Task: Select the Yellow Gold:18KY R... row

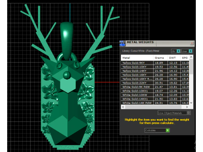Action: [155, 79]
